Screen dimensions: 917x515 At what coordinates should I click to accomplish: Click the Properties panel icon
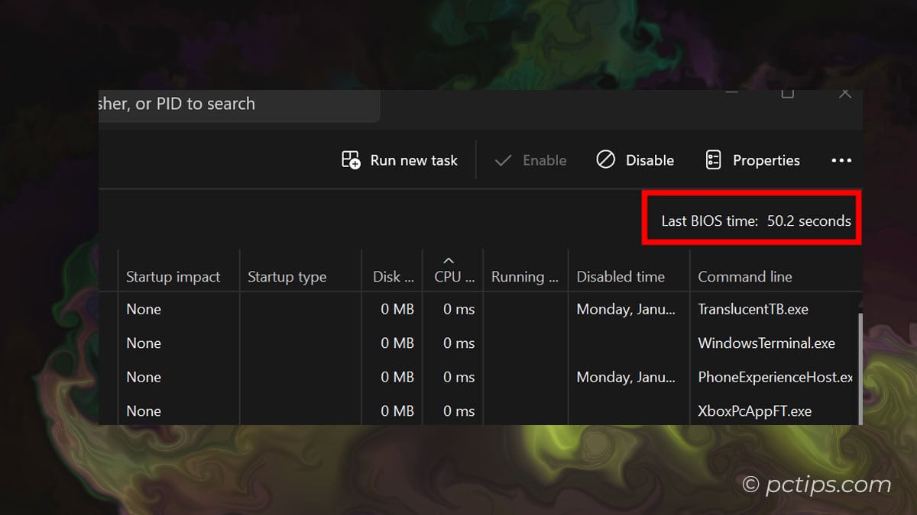(x=713, y=159)
